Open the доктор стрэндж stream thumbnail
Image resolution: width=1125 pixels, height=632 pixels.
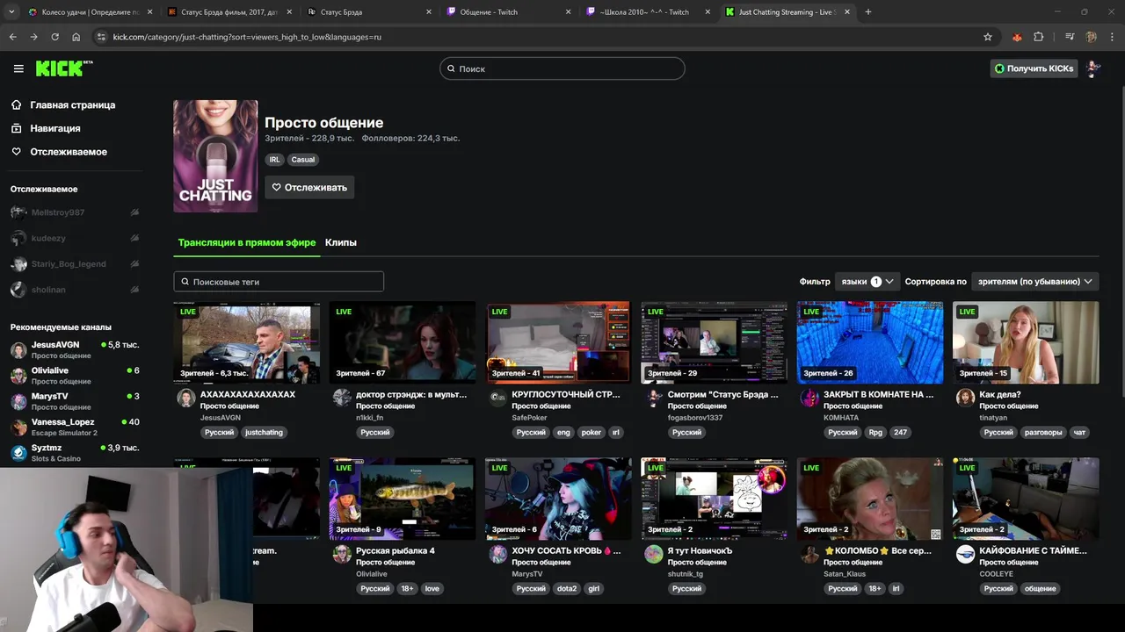point(403,342)
